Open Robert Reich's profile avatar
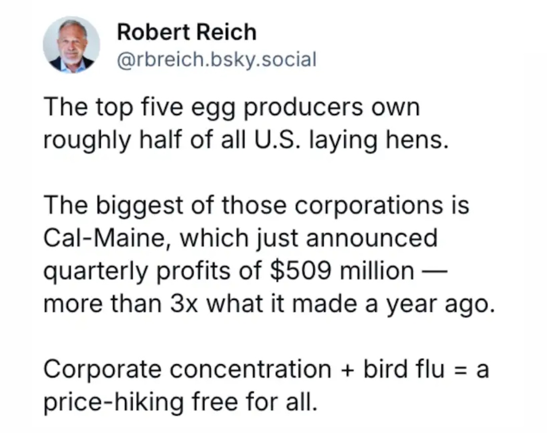The width and height of the screenshot is (547, 433). pyautogui.click(x=71, y=45)
